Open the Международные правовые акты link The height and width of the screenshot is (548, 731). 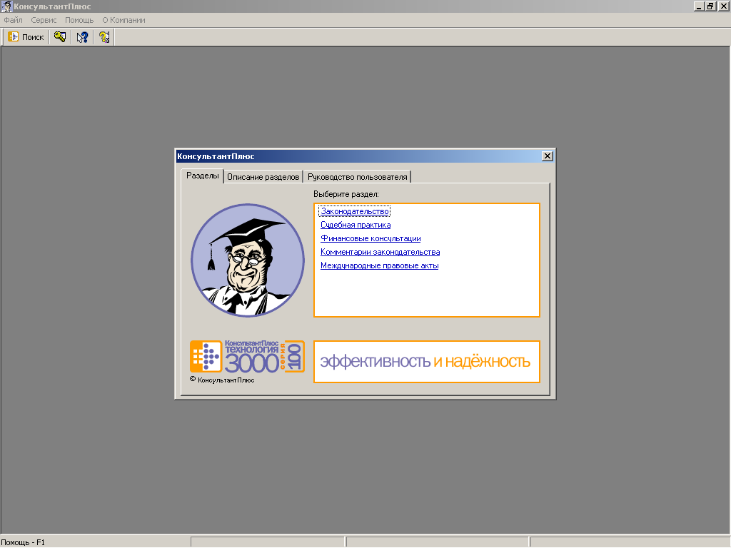[380, 265]
